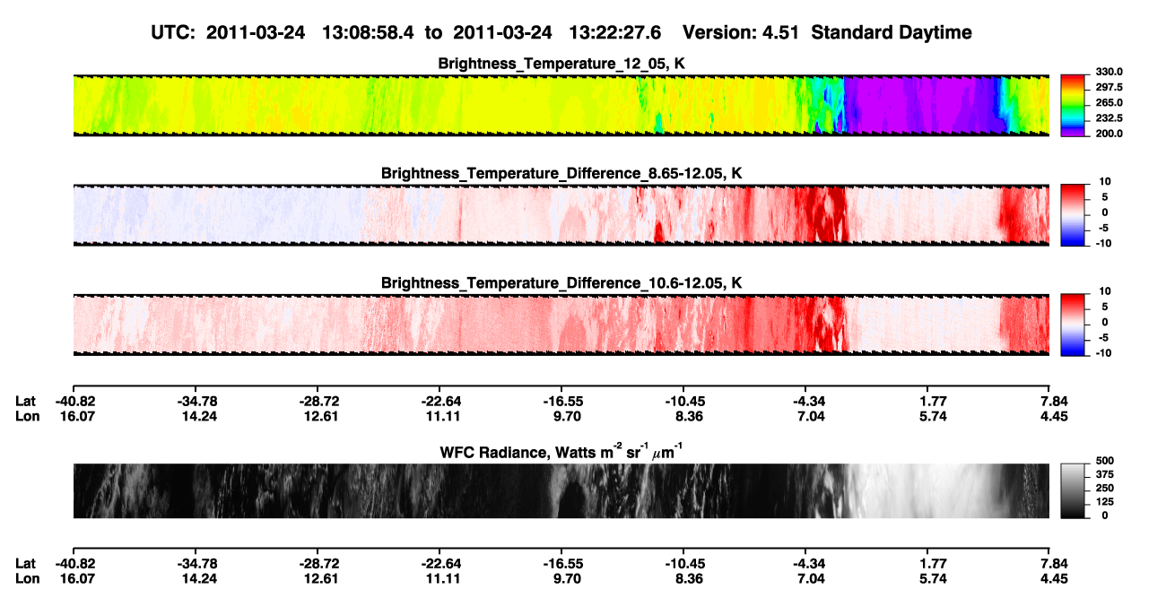This screenshot has width=1166, height=598.
Task: Click the grayscale WFC radiance colorbar
Action: (x=1071, y=491)
